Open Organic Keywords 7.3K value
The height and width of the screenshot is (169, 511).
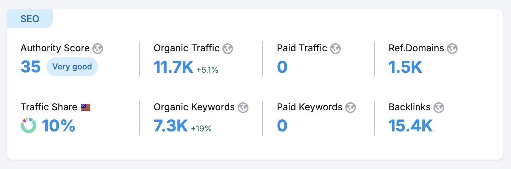click(171, 126)
